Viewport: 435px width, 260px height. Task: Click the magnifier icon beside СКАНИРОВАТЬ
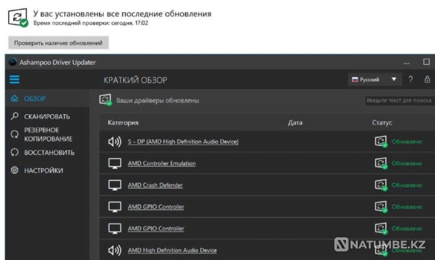pyautogui.click(x=14, y=116)
